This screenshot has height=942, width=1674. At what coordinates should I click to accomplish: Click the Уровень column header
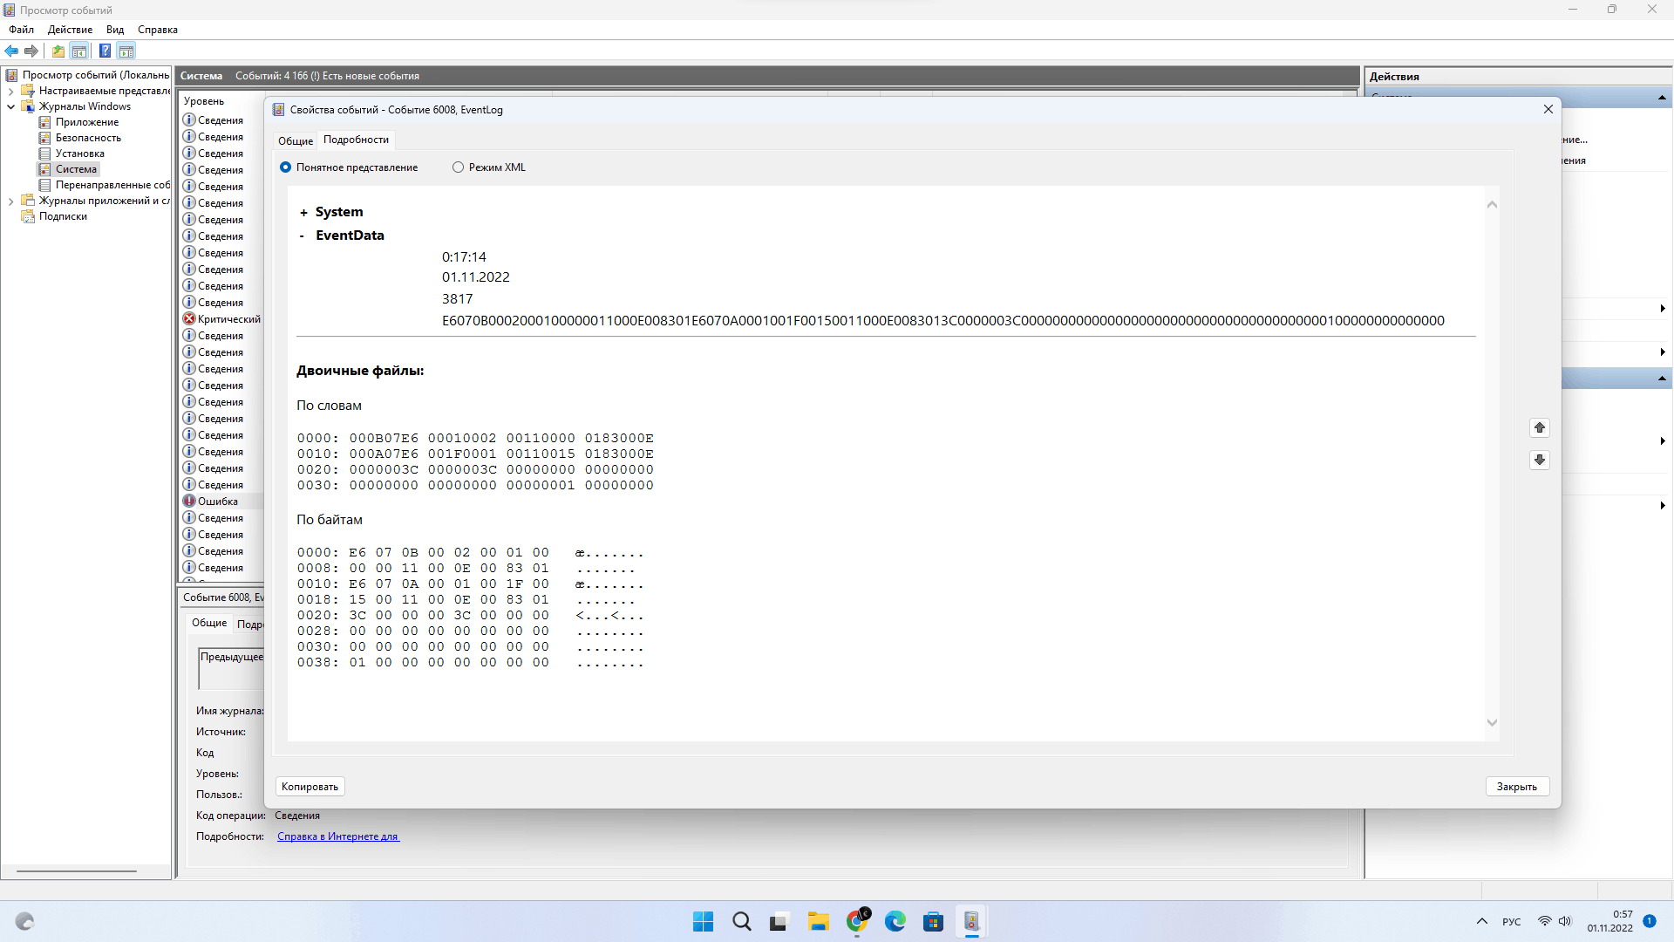click(204, 101)
